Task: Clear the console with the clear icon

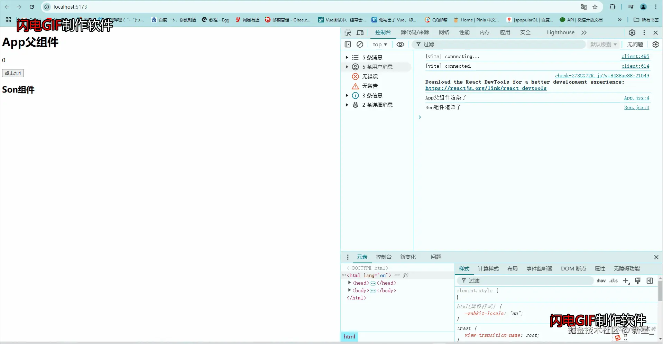Action: [360, 44]
